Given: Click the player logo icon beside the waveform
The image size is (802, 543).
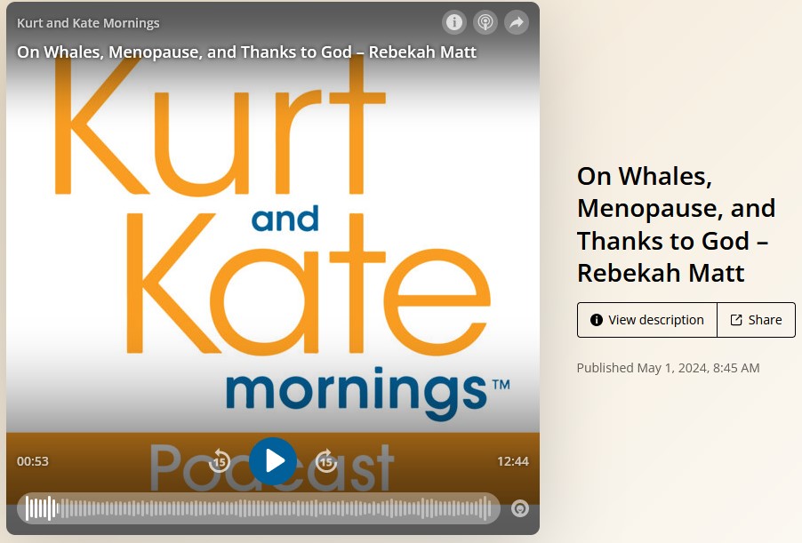Looking at the screenshot, I should (x=520, y=509).
